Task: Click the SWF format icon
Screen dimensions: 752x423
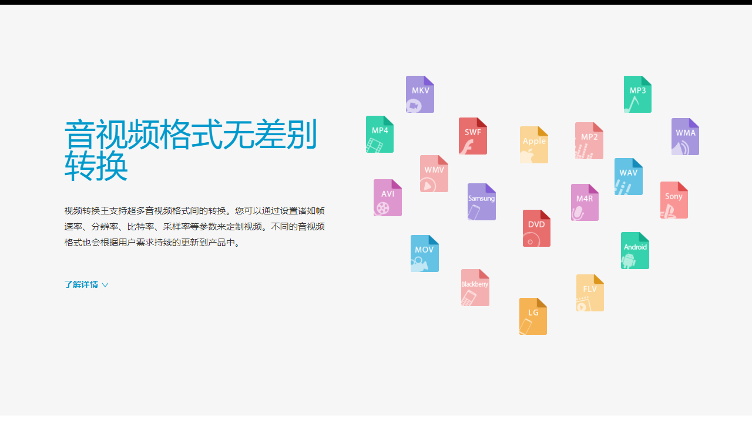Action: 472,136
